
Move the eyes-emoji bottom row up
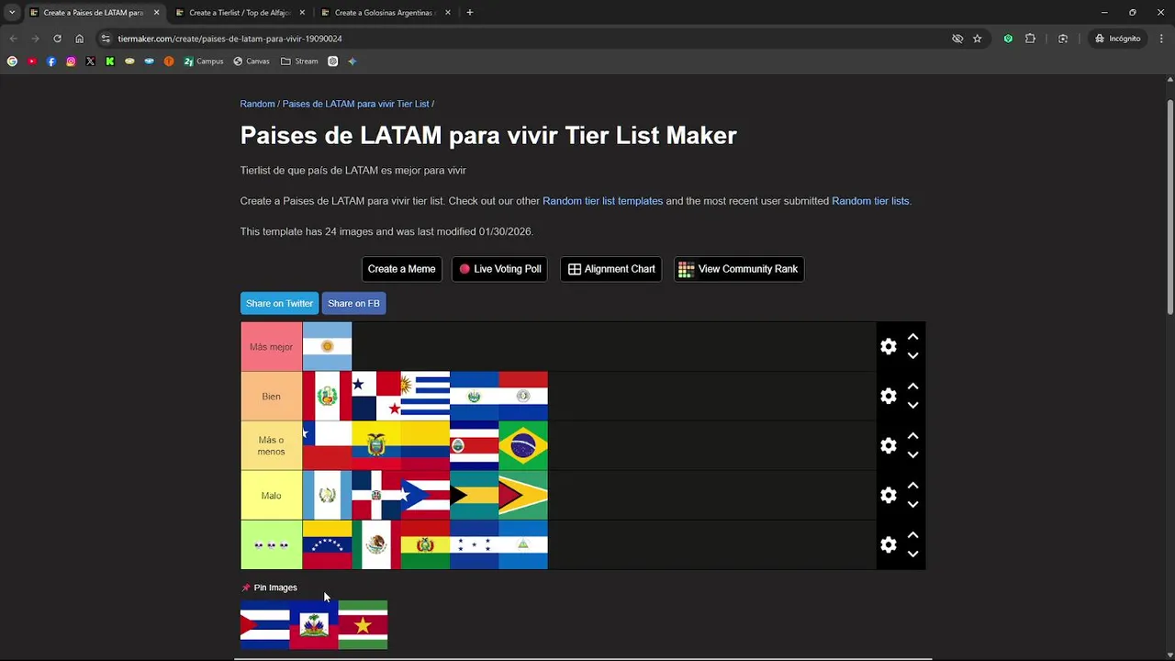click(912, 535)
